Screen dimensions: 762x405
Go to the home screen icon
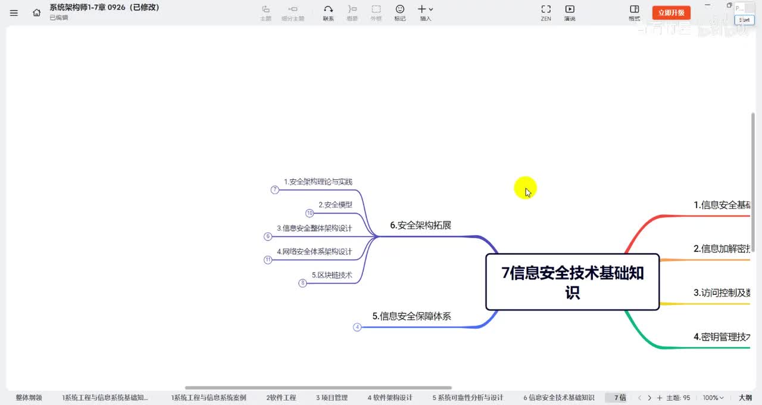point(37,13)
